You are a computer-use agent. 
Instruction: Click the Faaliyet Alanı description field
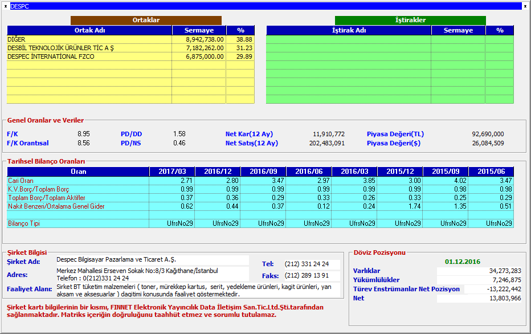tap(198, 290)
